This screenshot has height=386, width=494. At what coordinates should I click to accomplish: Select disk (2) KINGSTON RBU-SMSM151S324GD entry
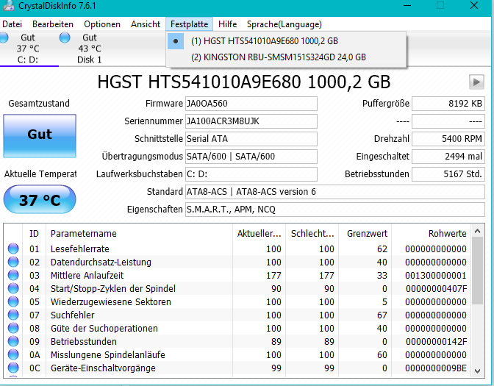[x=286, y=57]
